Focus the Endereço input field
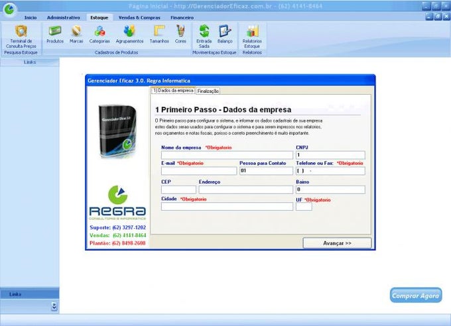Image resolution: width=451 pixels, height=326 pixels. tap(245, 190)
